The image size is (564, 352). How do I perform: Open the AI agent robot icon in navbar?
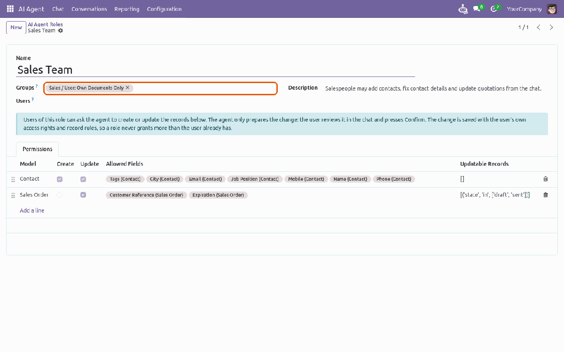click(x=463, y=9)
